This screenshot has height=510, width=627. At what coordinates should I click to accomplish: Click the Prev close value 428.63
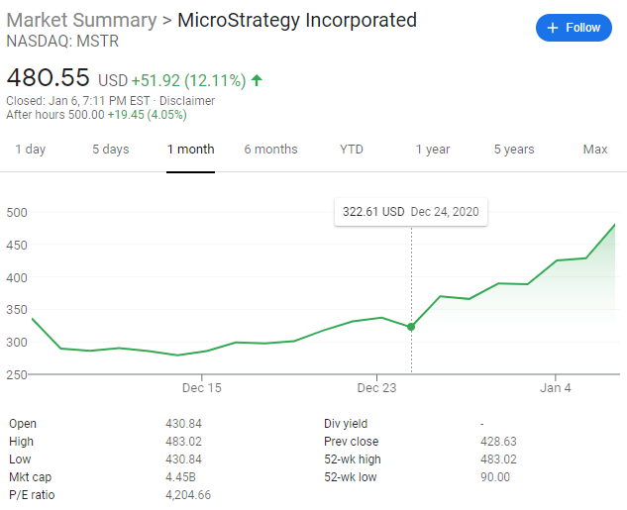[498, 442]
